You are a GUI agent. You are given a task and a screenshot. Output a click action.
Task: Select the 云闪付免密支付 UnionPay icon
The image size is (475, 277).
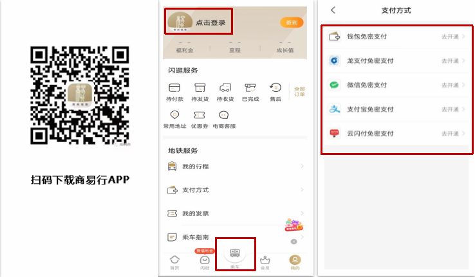(x=335, y=134)
